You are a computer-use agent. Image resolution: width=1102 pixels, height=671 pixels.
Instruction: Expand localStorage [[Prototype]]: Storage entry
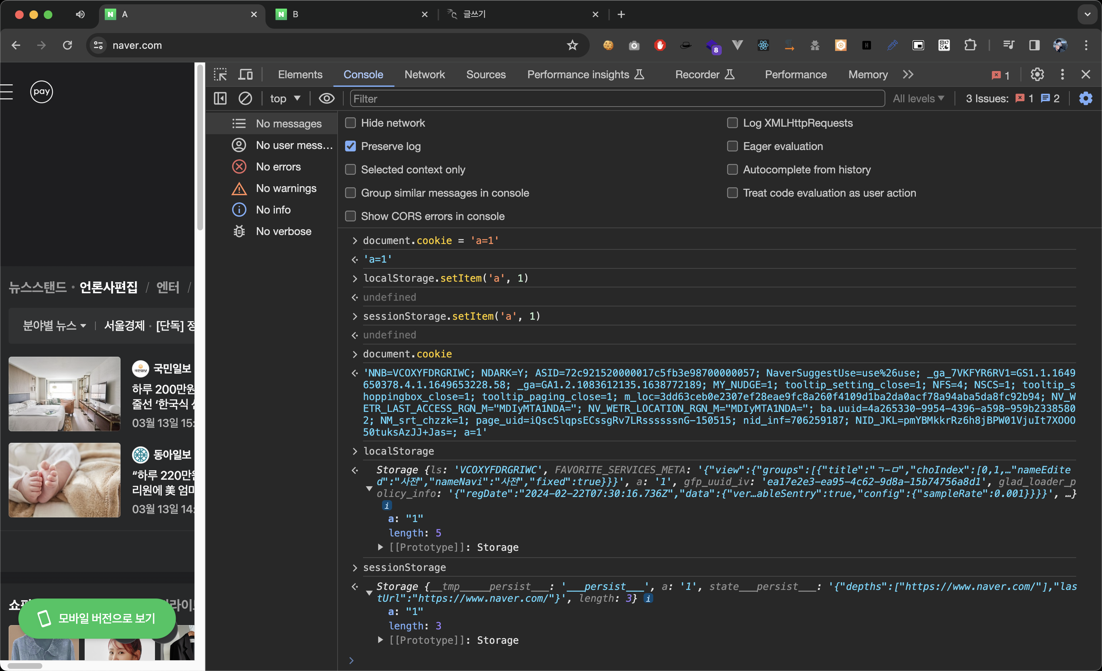[x=380, y=546]
